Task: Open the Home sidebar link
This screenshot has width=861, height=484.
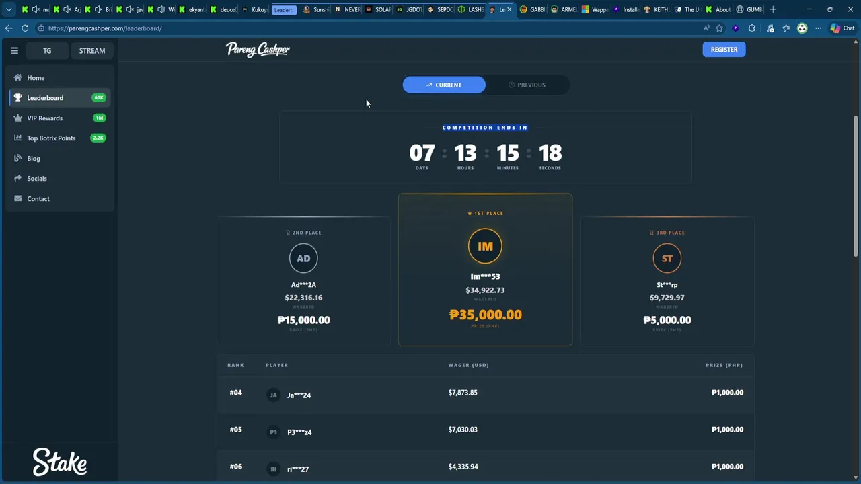Action: point(61,78)
